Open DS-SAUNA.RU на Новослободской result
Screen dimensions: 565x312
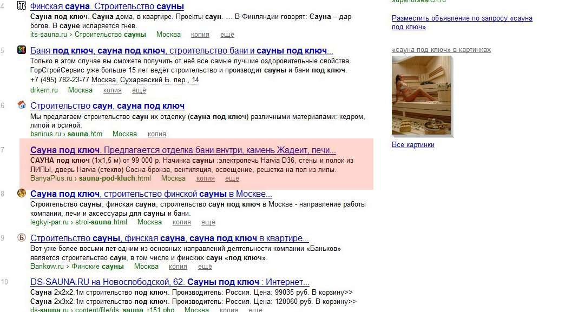pyautogui.click(x=170, y=282)
